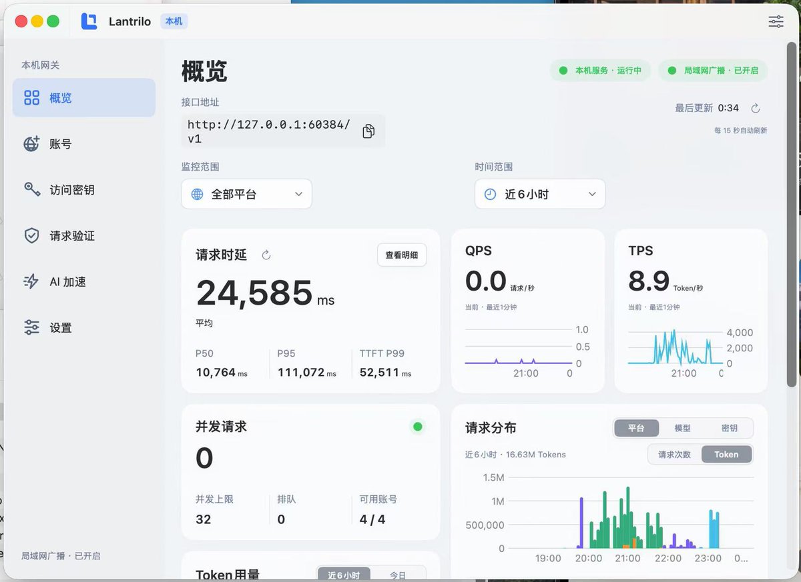Open the AI 加速 lightning section
Viewport: 801px width, 582px height.
84,282
